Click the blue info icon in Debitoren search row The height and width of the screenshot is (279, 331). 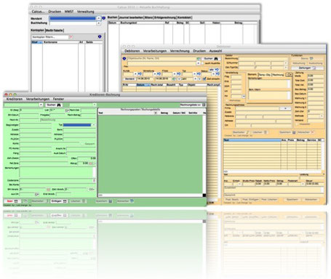(124, 59)
